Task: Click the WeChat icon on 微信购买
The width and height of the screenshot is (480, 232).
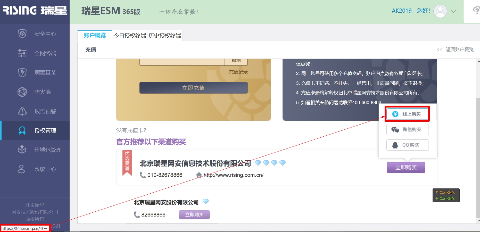Action: click(395, 129)
